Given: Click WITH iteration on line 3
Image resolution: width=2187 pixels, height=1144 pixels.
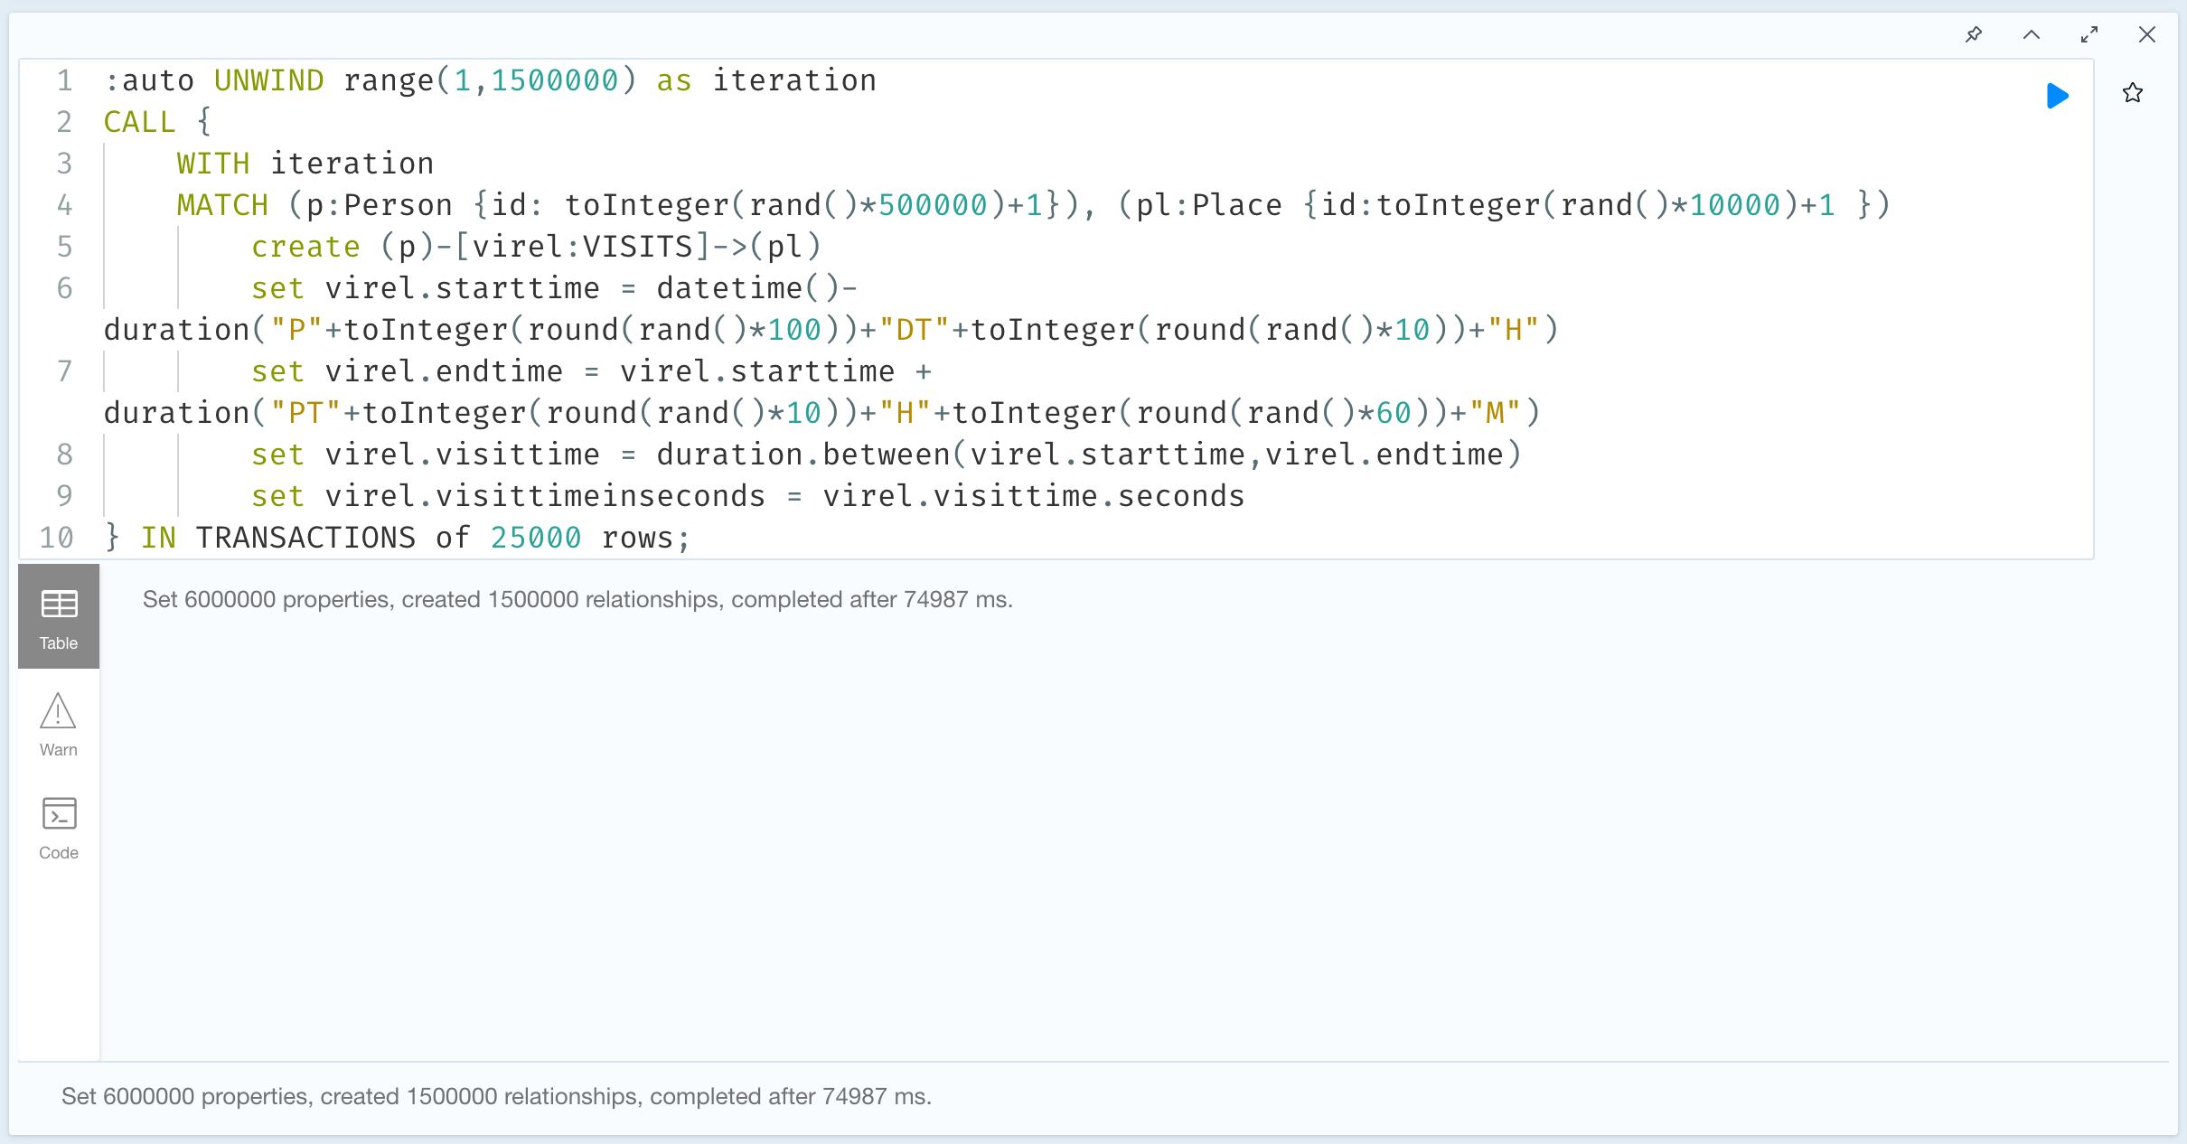Looking at the screenshot, I should 305,164.
